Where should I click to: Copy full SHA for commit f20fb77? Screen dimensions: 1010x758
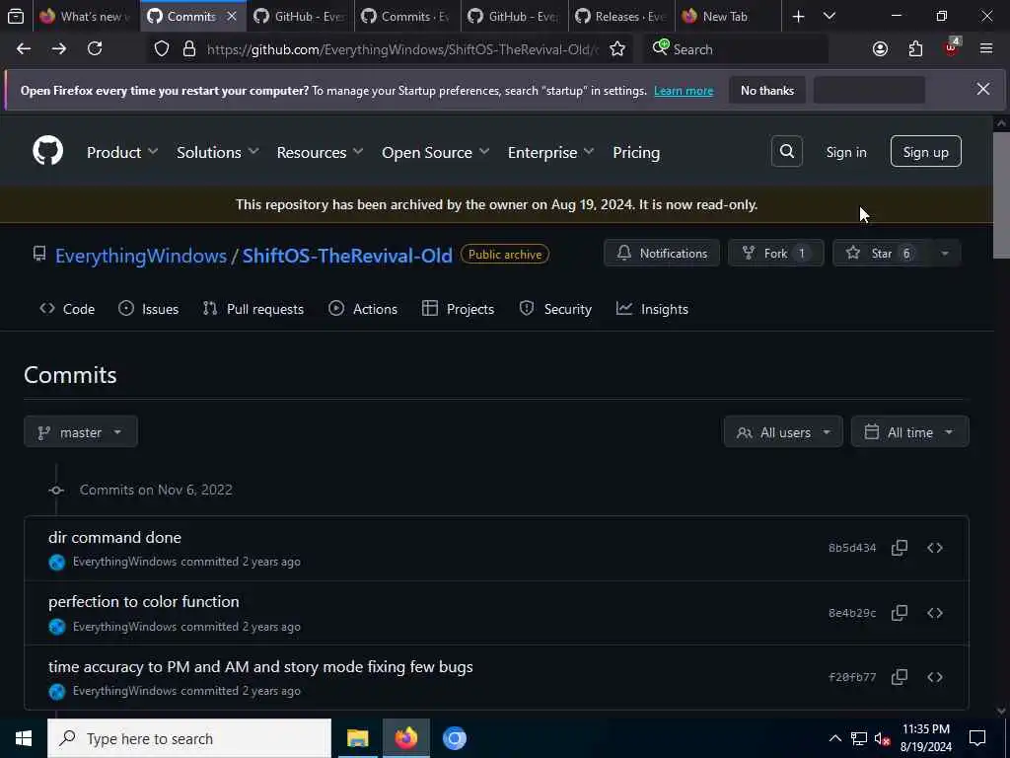[x=900, y=677]
